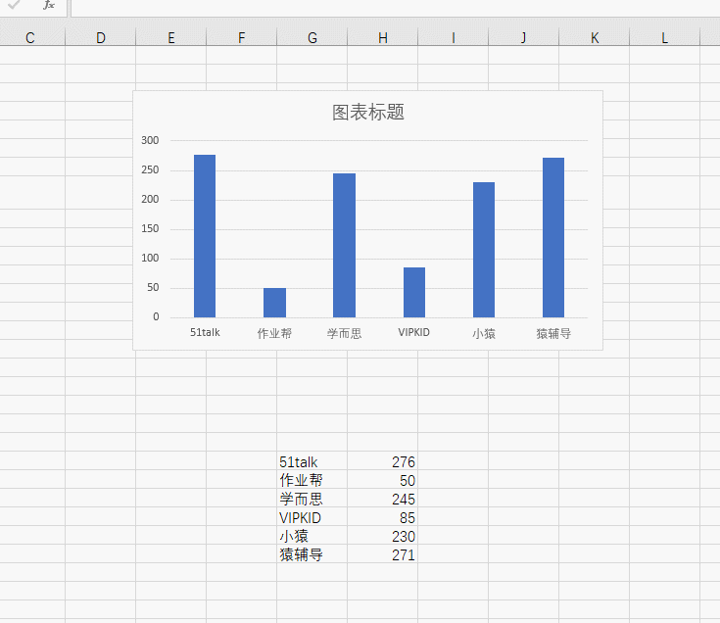Image resolution: width=720 pixels, height=623 pixels.
Task: Select cell containing 学而思 in table
Action: click(312, 499)
